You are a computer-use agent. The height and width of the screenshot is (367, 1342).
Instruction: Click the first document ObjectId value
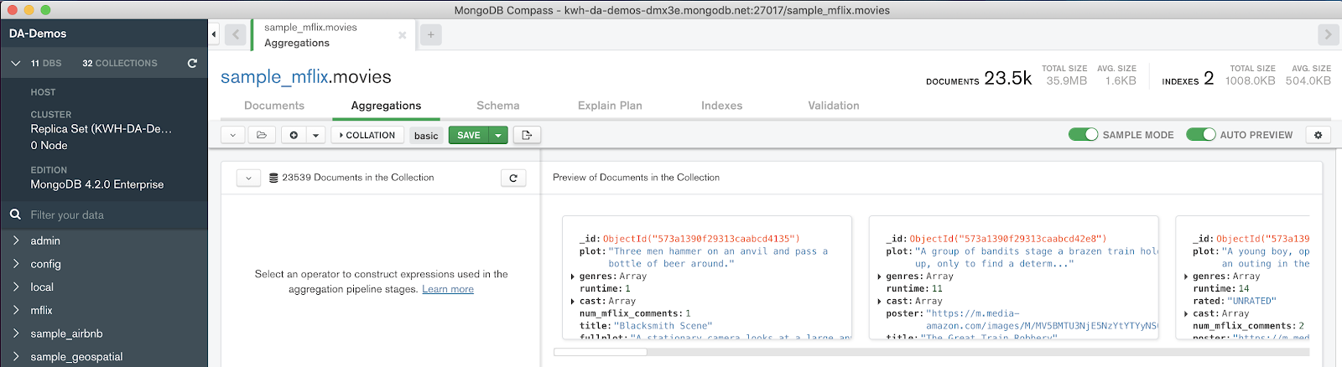701,239
